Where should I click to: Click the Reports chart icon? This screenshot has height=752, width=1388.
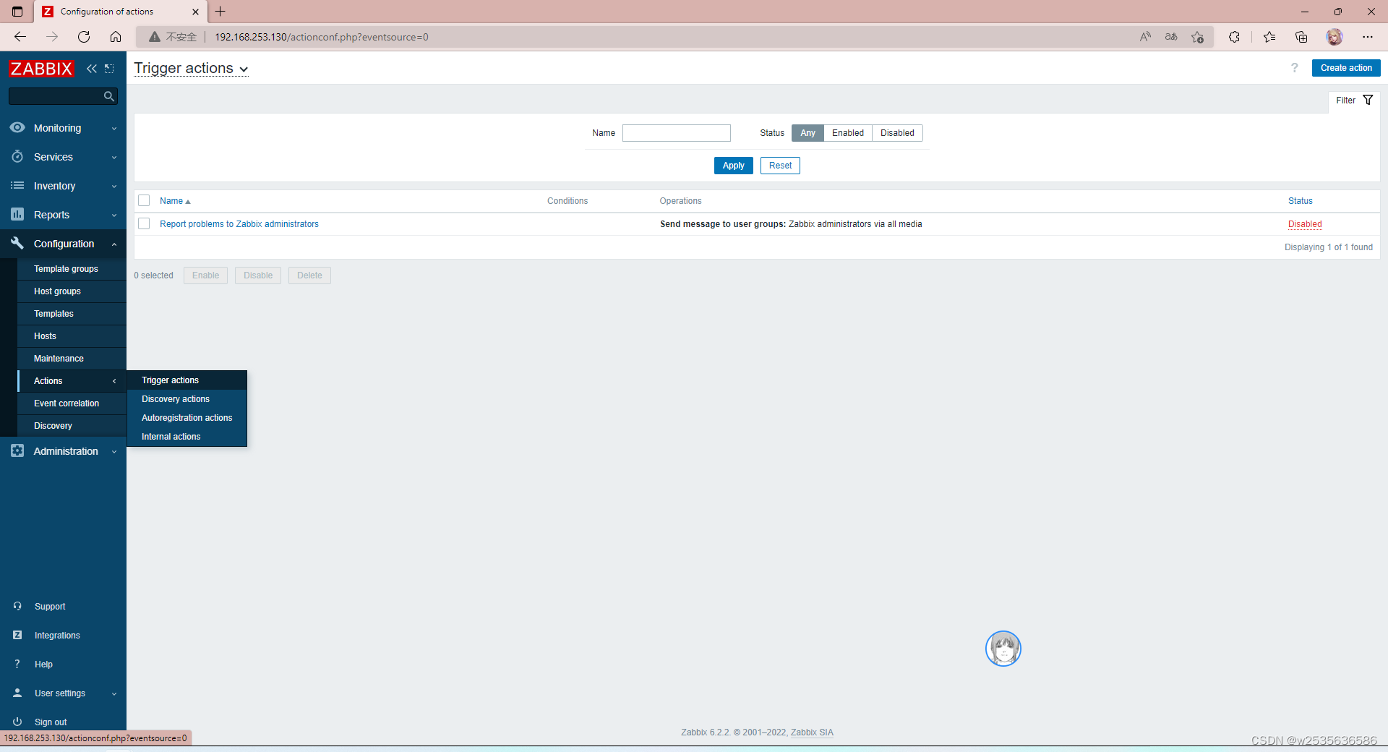17,214
